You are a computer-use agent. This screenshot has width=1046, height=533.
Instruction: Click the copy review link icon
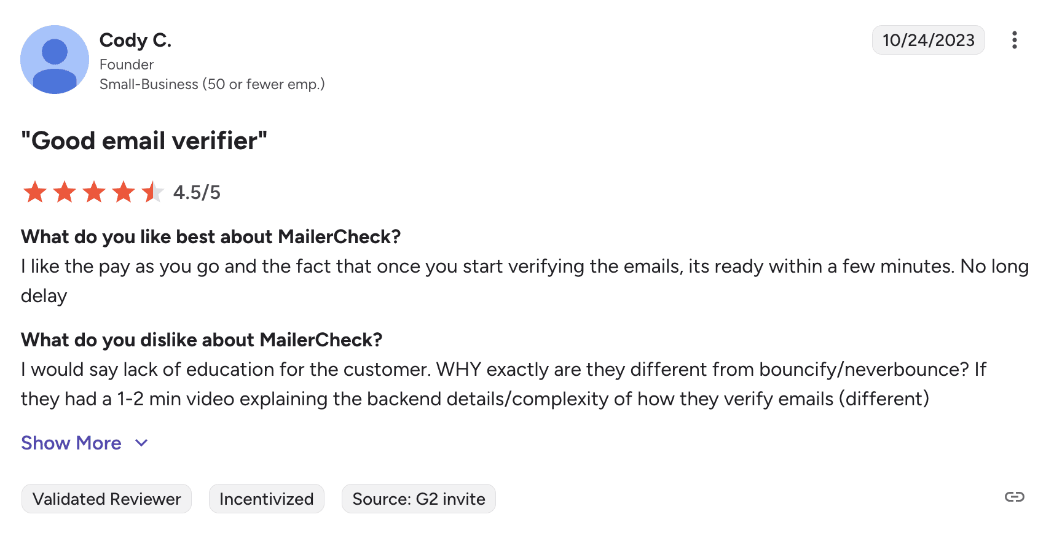(1014, 497)
